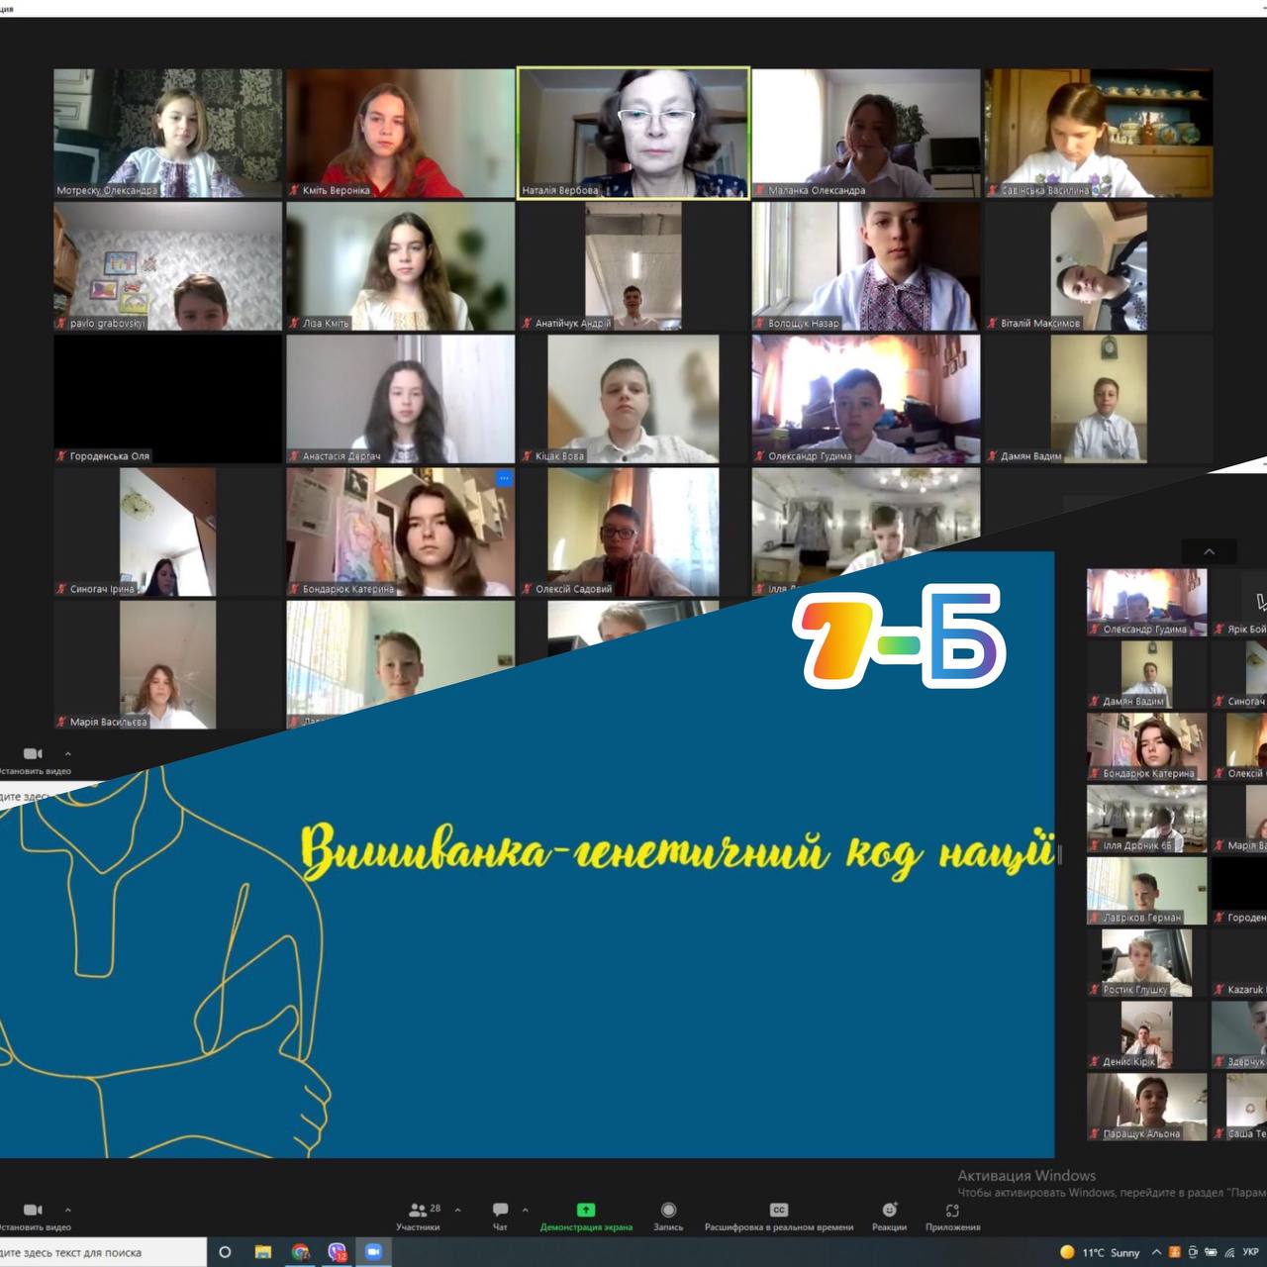This screenshot has width=1267, height=1267.
Task: Click the Приложения label
Action: (x=952, y=1227)
